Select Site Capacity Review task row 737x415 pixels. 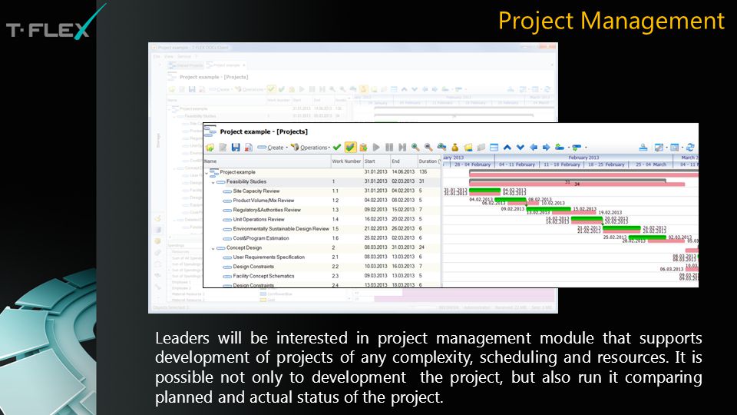tap(322, 191)
